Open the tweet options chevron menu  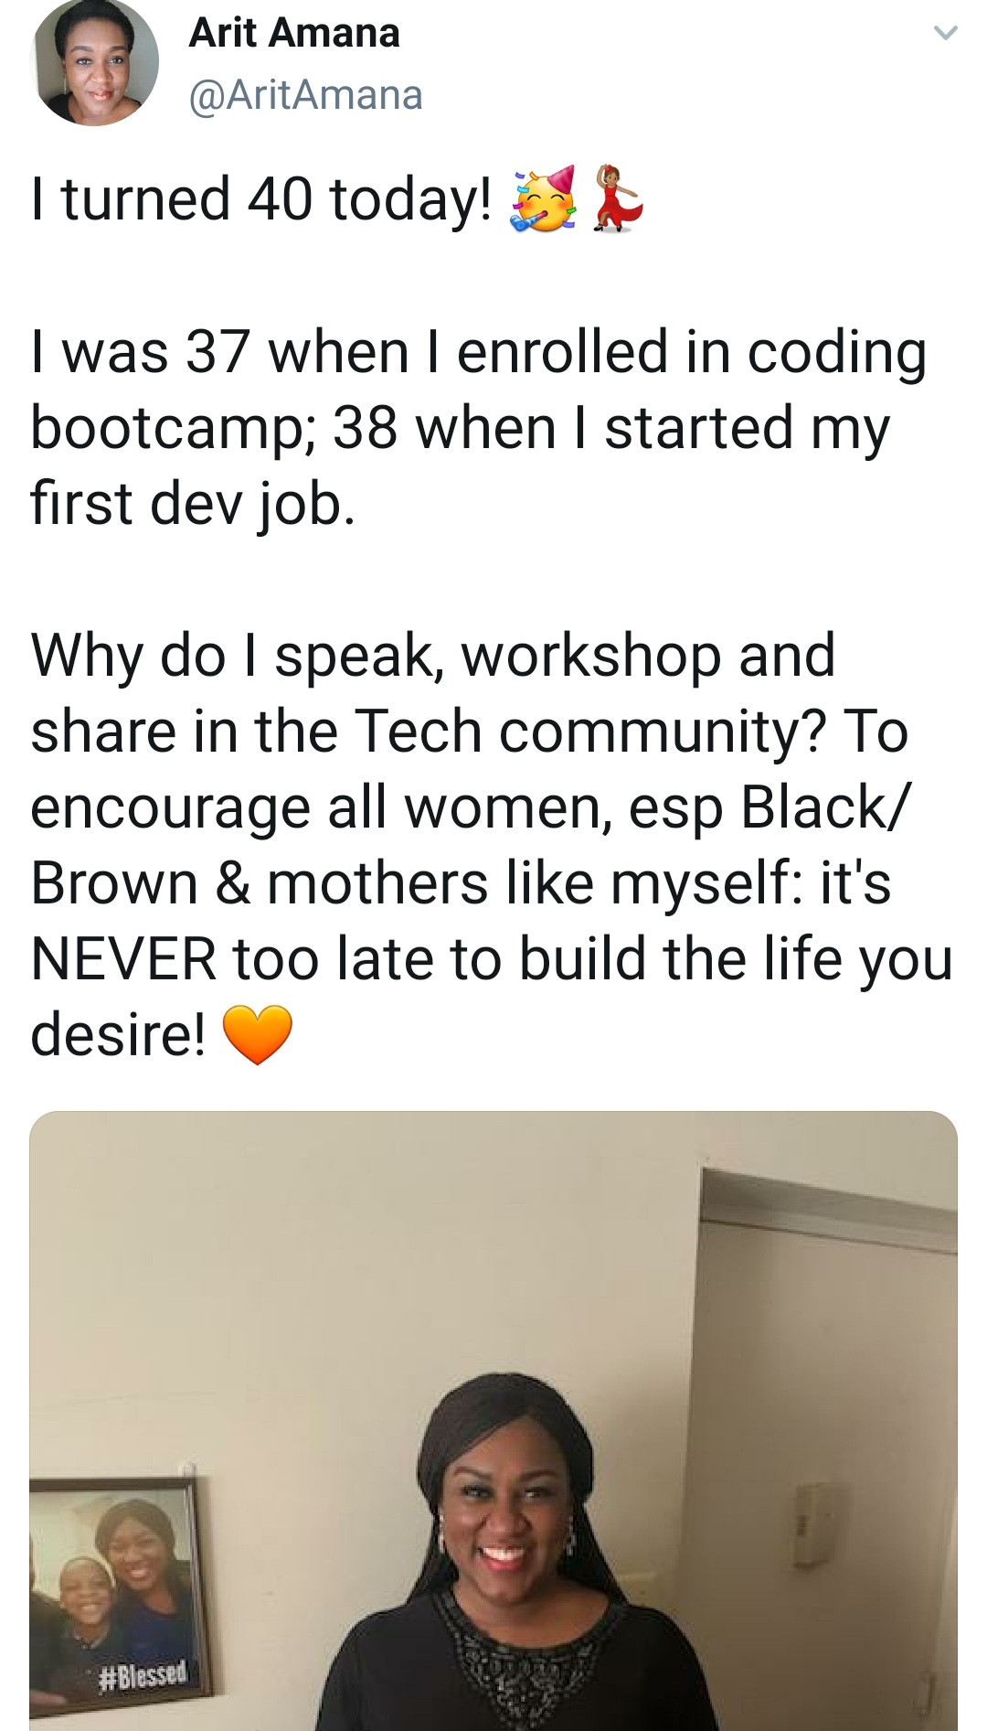(945, 34)
